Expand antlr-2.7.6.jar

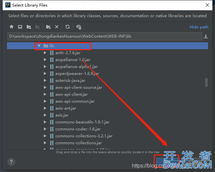[45, 53]
